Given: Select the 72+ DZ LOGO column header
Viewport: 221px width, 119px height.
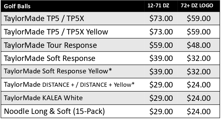Looking at the screenshot, I should 197,6.
